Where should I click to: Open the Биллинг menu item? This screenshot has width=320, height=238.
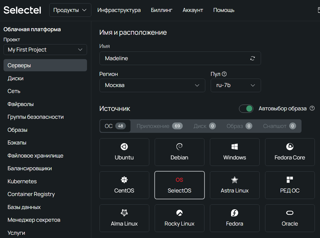tap(161, 10)
